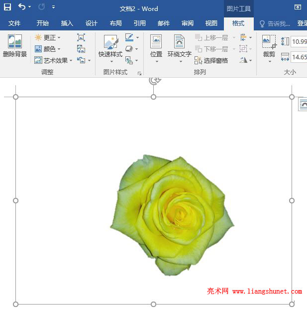The image size is (307, 316).
Task: Click the Layout Options icon beside picture
Action: pyautogui.click(x=303, y=104)
